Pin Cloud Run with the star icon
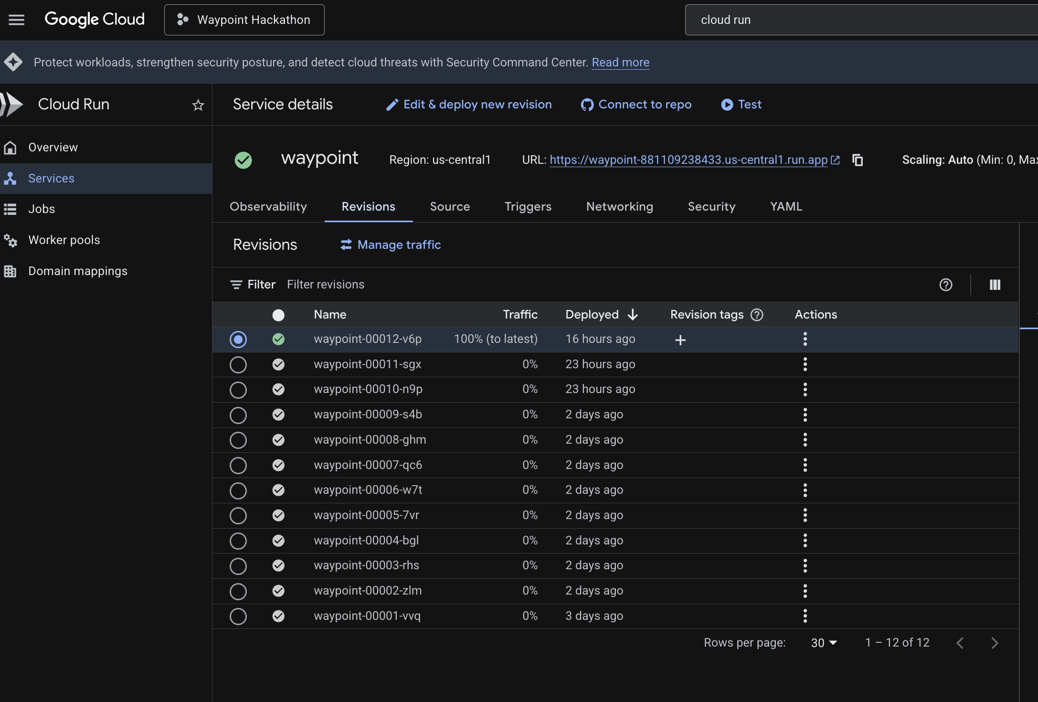 pyautogui.click(x=198, y=105)
